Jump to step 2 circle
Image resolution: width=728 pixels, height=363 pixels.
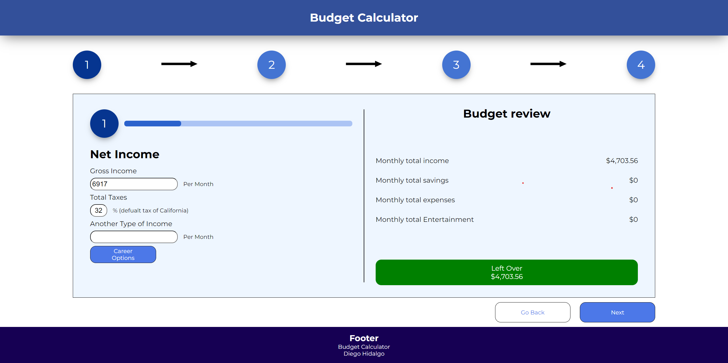click(x=272, y=65)
